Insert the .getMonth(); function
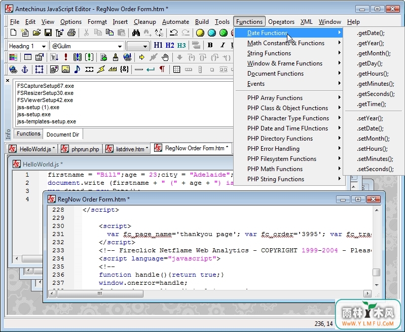The image size is (405, 332). point(374,53)
